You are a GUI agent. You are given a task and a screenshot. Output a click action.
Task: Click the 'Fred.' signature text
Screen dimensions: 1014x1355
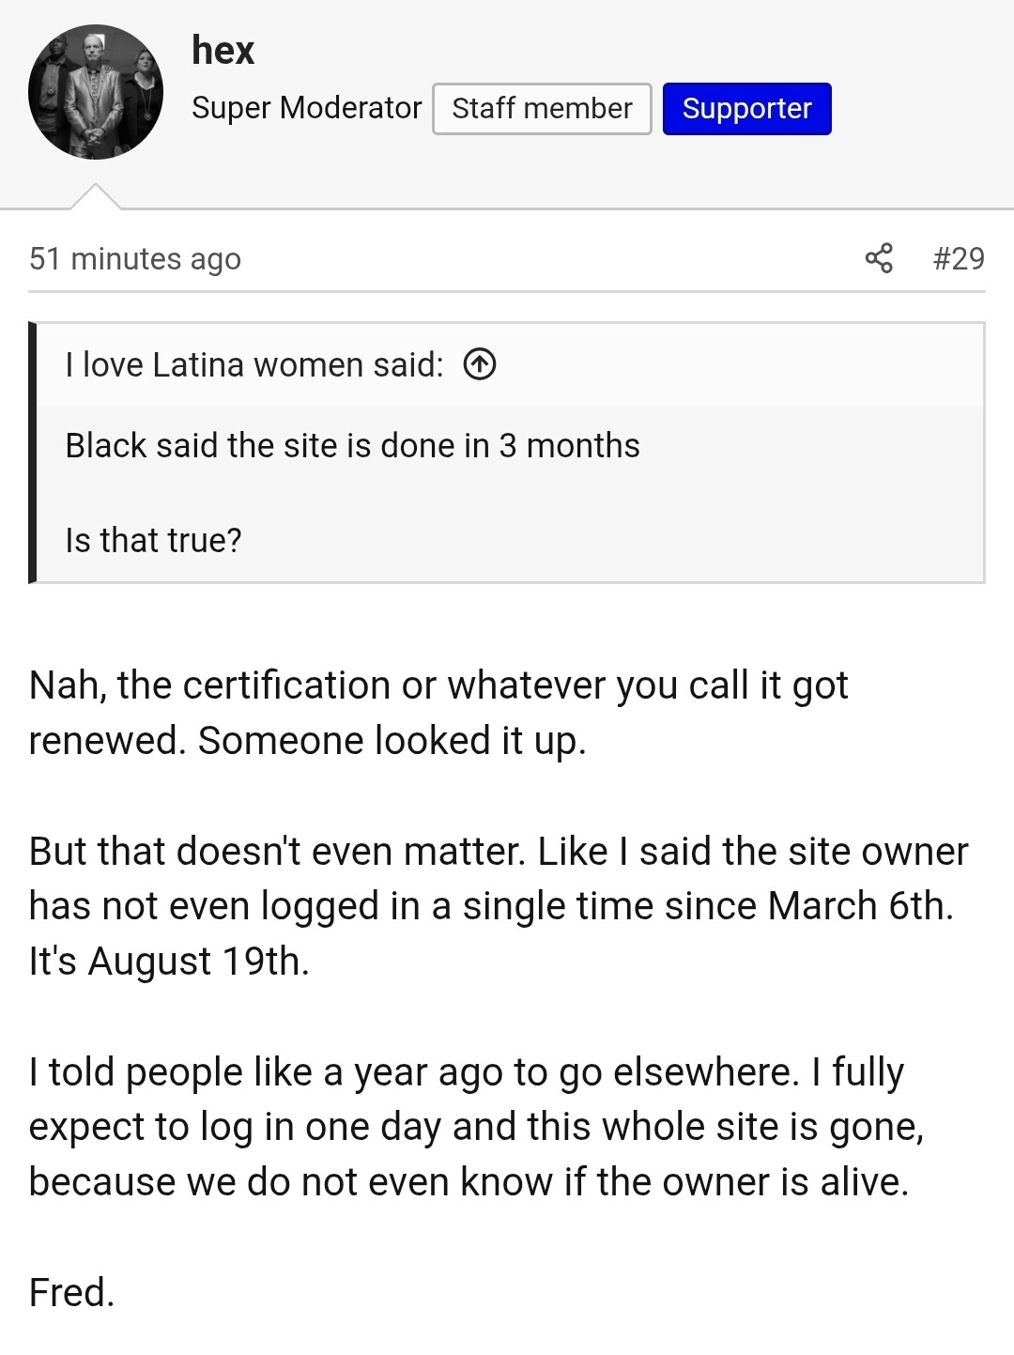(71, 1293)
